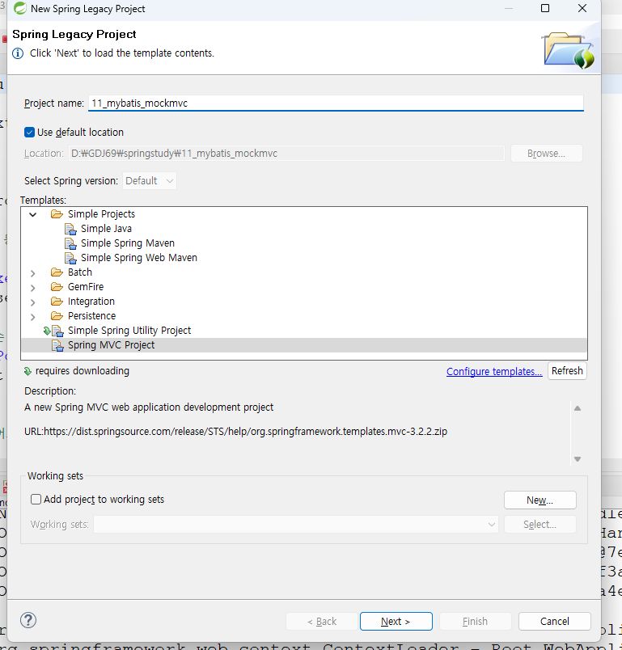Click the Simple Spring Web Maven icon
This screenshot has height=650, width=622.
70,258
